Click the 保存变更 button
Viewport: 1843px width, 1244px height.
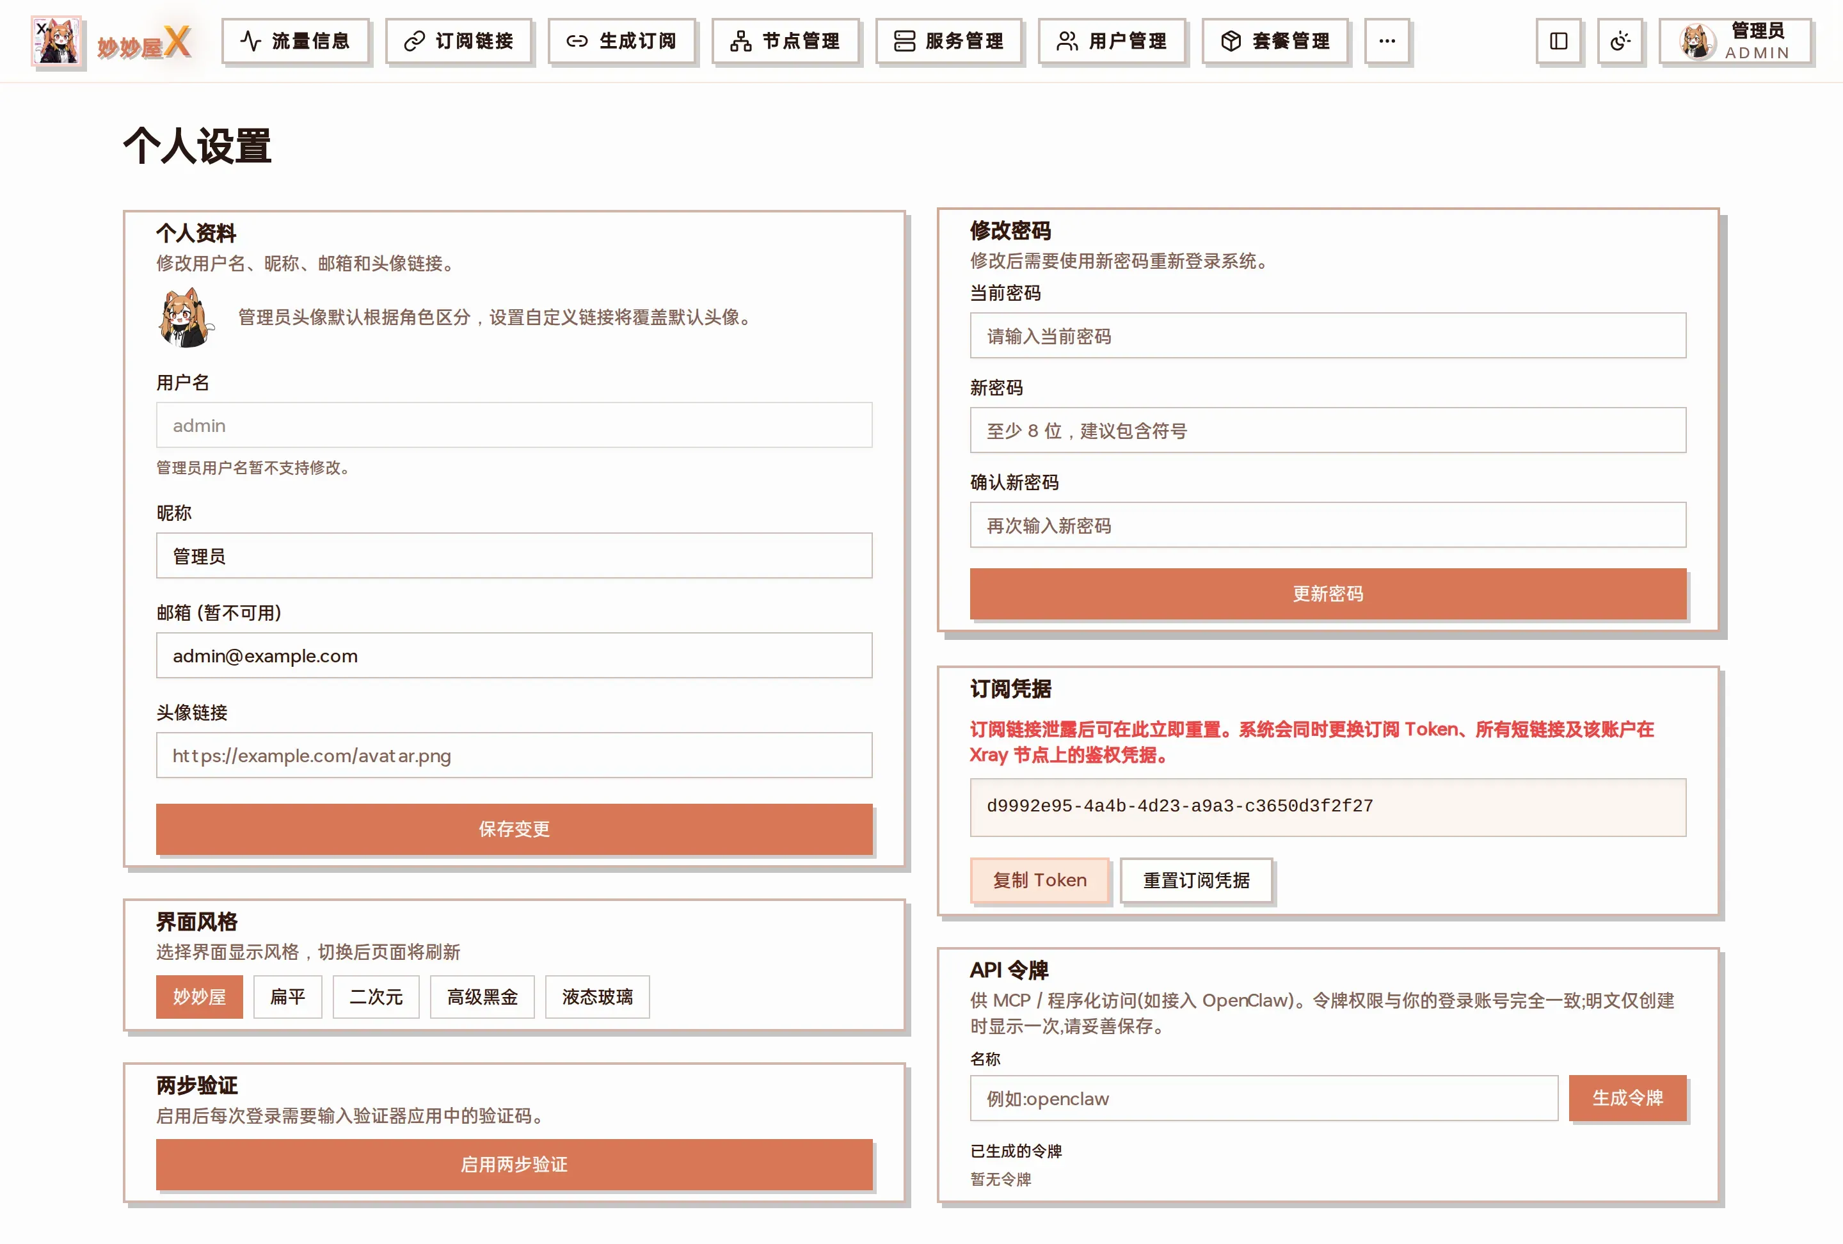(x=514, y=829)
